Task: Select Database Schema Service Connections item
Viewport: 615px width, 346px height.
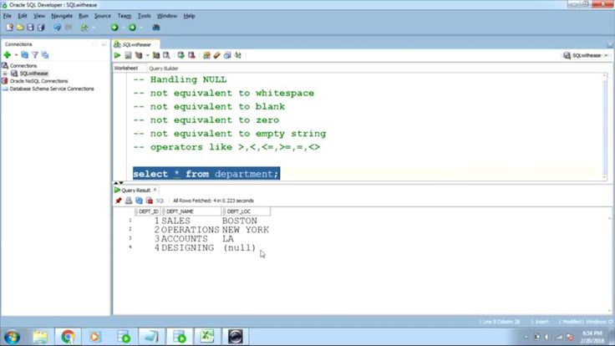Action: click(52, 89)
